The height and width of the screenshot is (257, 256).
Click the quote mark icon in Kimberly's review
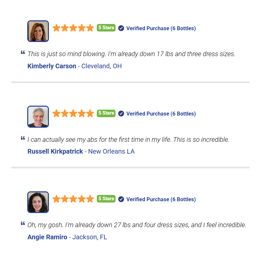pos(23,52)
